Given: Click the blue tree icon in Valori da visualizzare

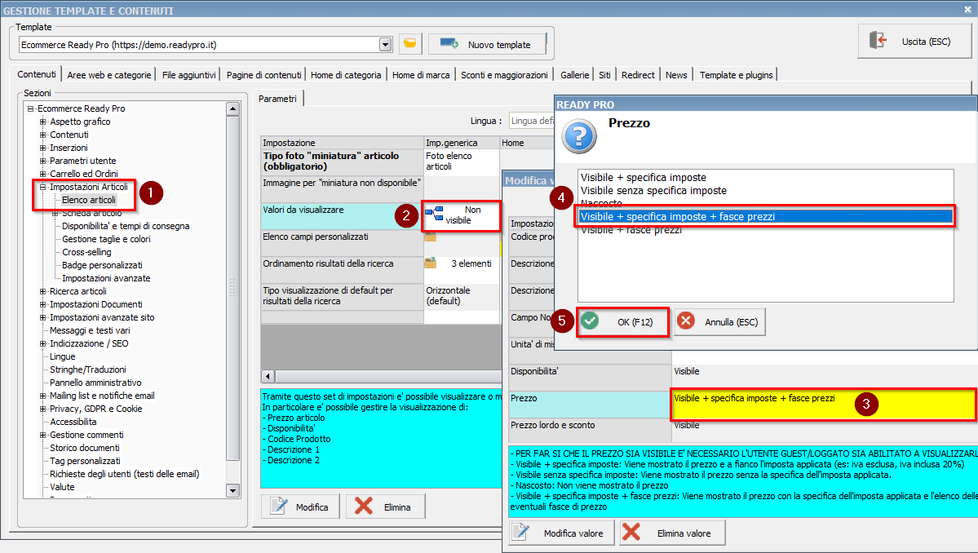Looking at the screenshot, I should pyautogui.click(x=434, y=215).
